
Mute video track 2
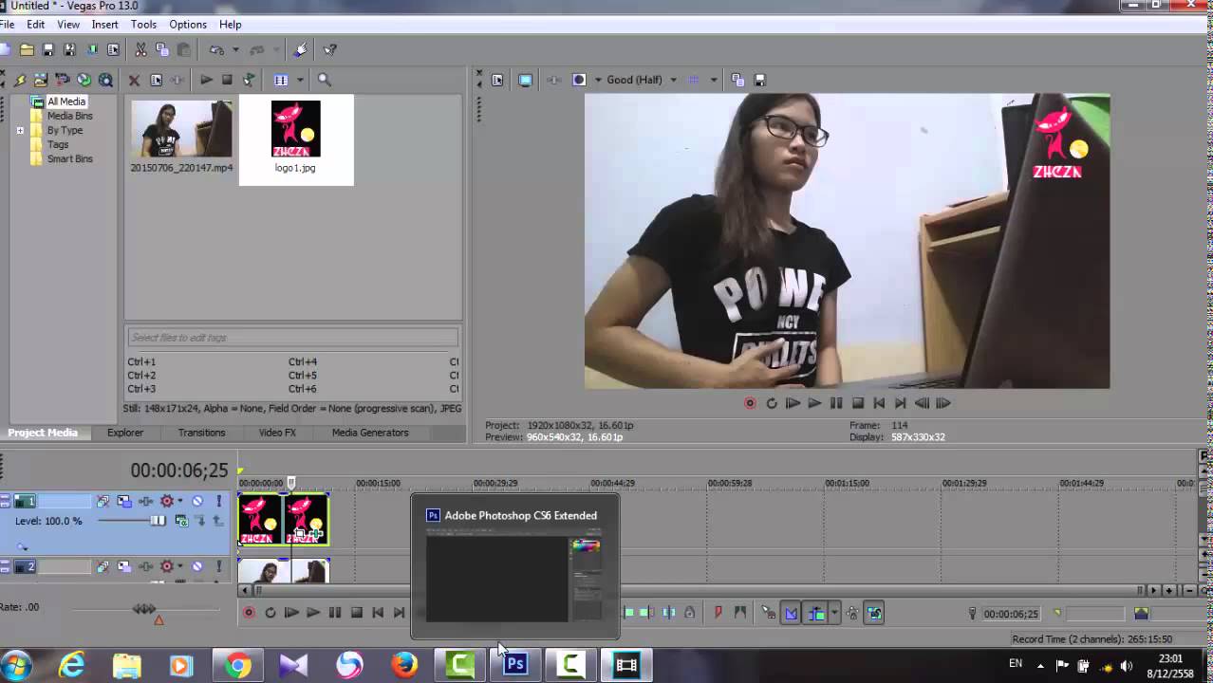(x=197, y=566)
